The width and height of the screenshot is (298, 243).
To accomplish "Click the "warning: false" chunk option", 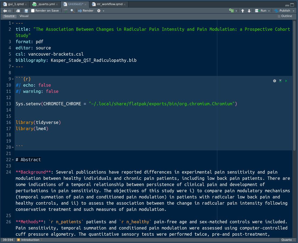I will [37, 92].
